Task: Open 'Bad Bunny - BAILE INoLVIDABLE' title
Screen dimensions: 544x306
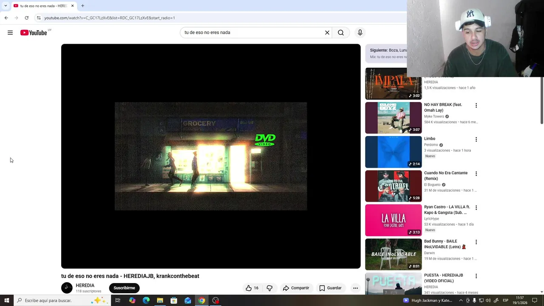Action: [445, 244]
